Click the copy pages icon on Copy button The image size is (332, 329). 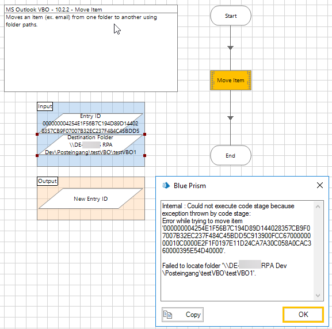(167, 315)
